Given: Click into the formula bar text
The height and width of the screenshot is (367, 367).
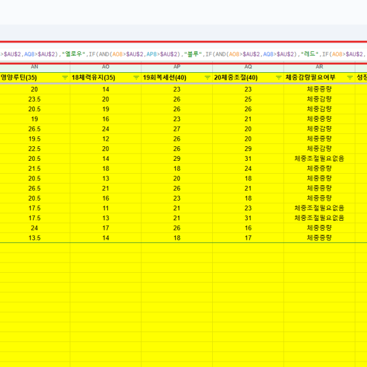Looking at the screenshot, I should point(183,54).
